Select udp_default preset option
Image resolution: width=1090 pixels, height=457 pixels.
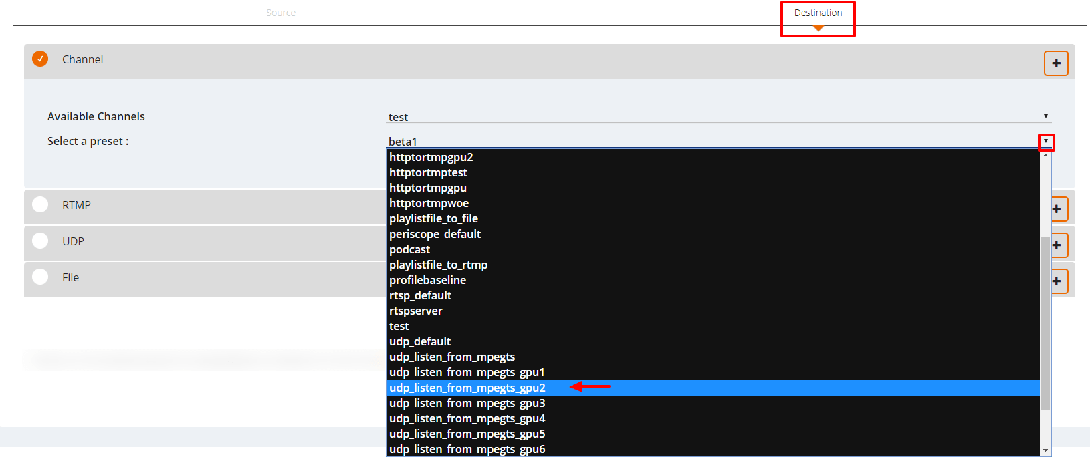pos(713,341)
